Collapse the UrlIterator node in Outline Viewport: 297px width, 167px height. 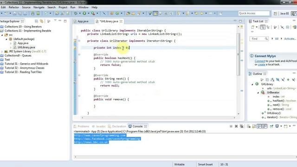pos(258,93)
